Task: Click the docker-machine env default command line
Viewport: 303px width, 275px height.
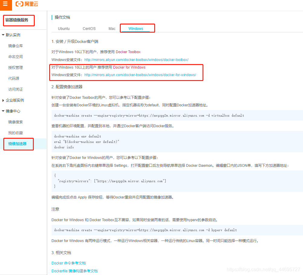Action: click(x=78, y=136)
